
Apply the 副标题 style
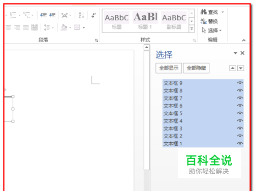[x=174, y=20]
